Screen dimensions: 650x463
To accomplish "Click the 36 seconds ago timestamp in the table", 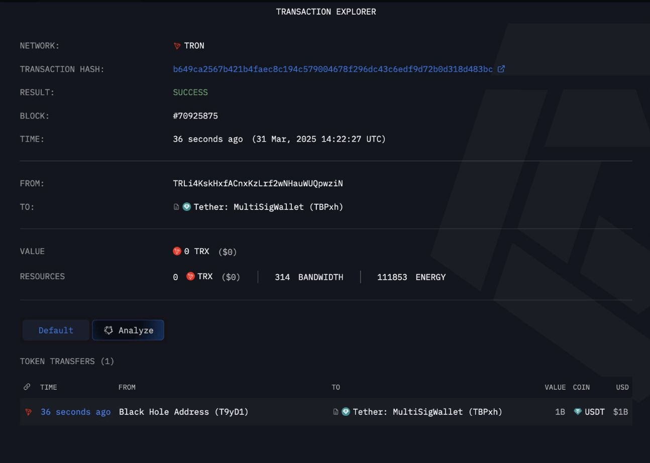I will (75, 411).
